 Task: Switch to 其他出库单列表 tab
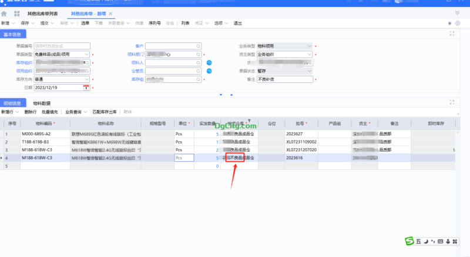tap(42, 14)
